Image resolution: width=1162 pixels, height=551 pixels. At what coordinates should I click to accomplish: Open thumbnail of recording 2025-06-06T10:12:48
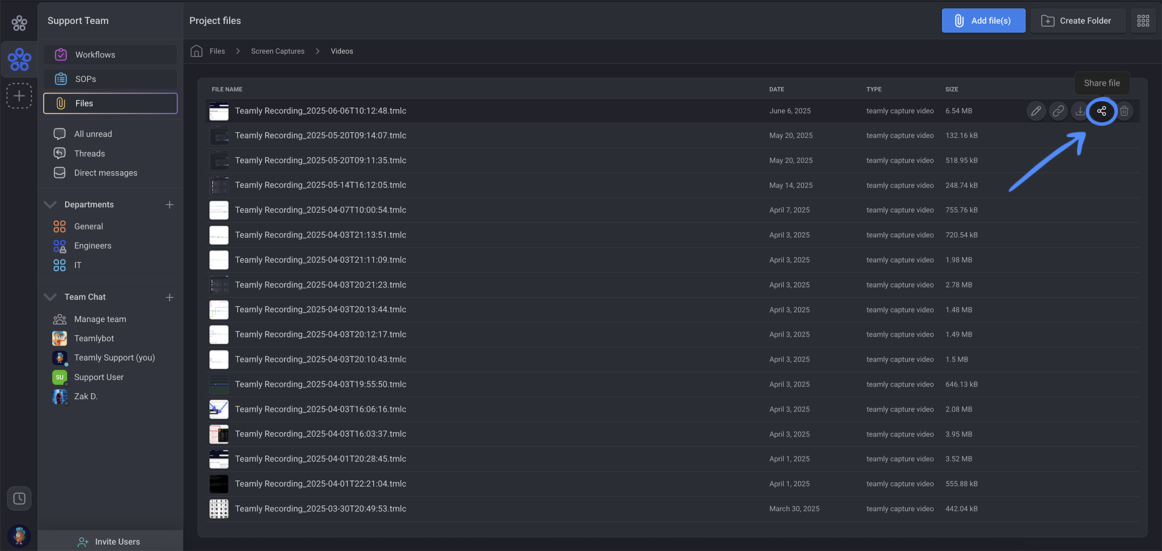coord(219,111)
